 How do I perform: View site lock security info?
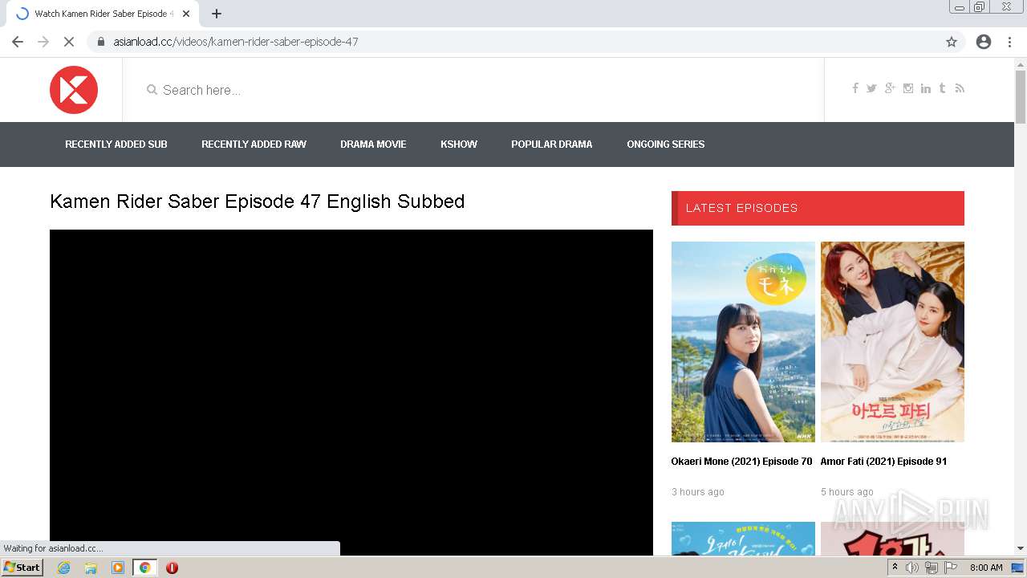(x=101, y=42)
